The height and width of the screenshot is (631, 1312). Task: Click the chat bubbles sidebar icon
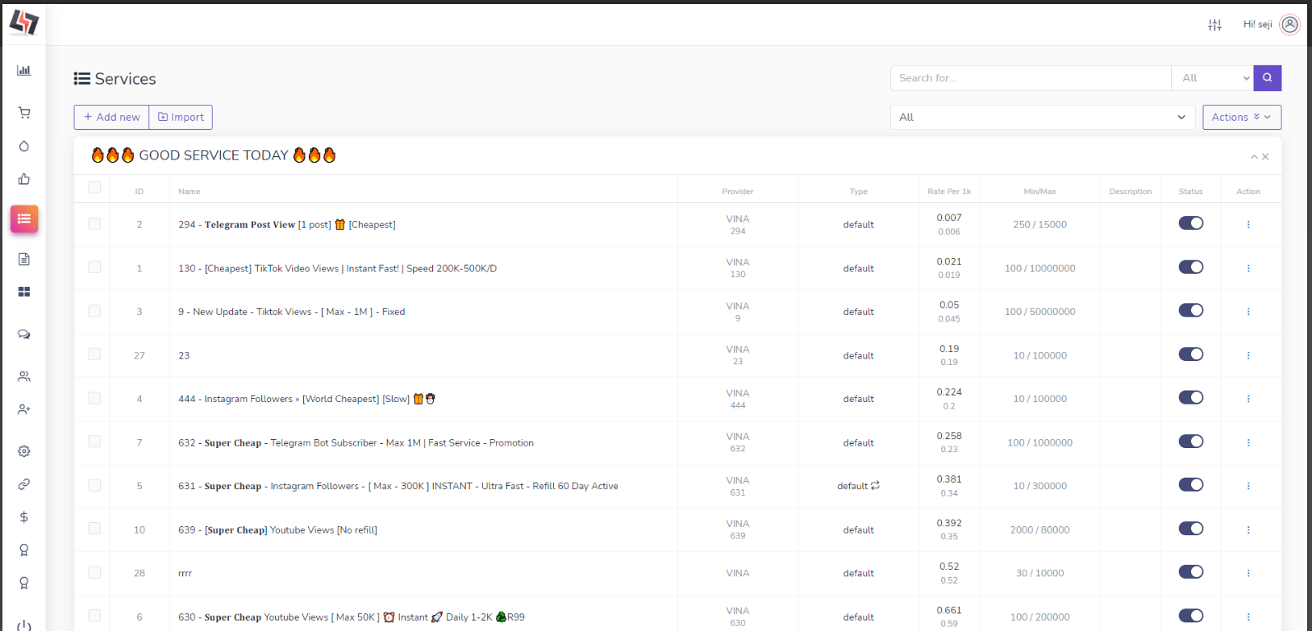24,334
